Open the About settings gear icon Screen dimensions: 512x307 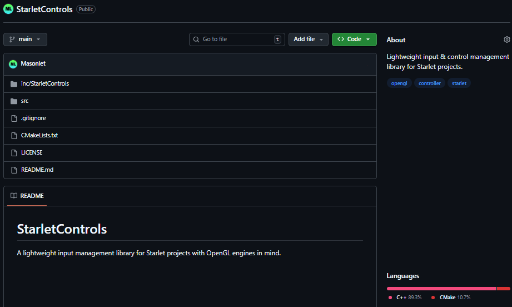coord(507,39)
